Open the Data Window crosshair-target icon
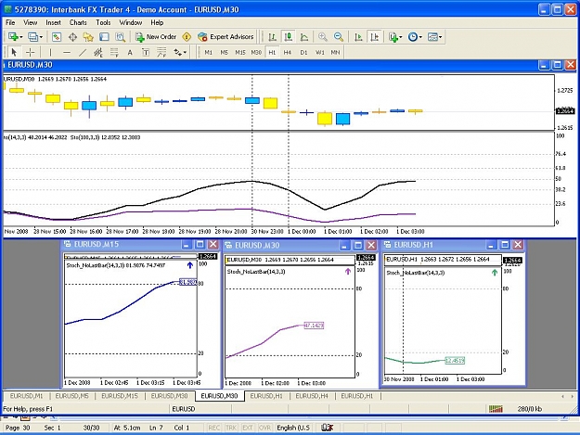 pos(72,37)
